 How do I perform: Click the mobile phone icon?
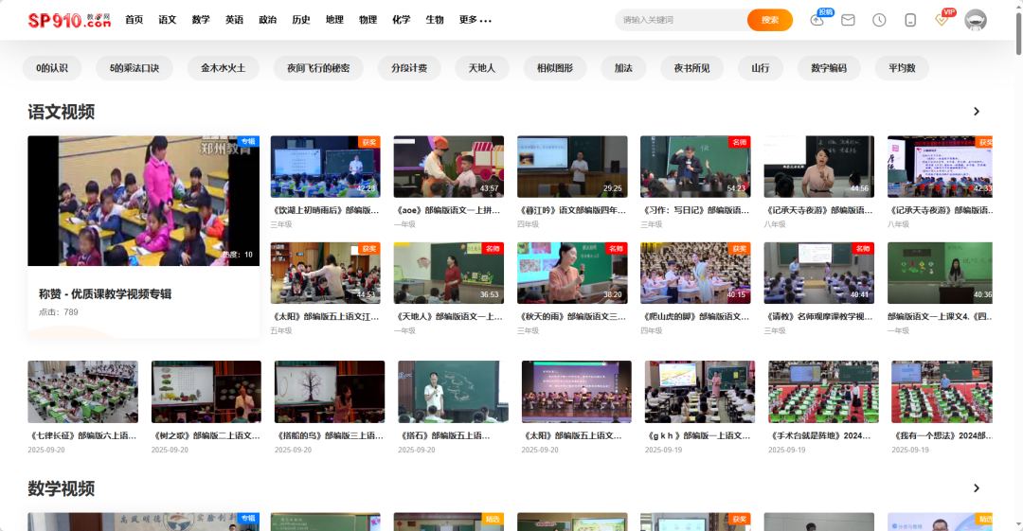910,20
